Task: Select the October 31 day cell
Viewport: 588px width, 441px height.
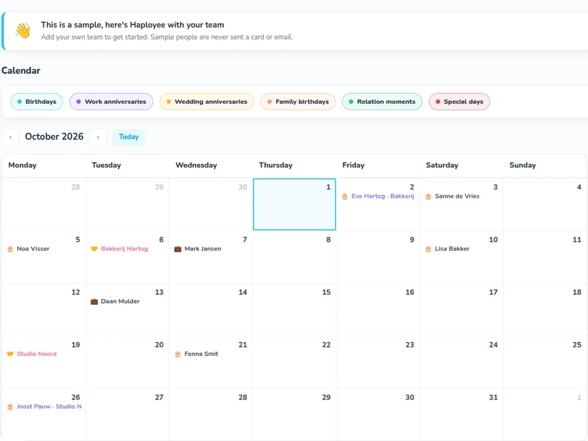Action: pos(462,415)
